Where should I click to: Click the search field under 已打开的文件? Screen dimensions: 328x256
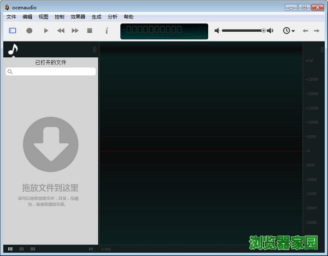[51, 72]
